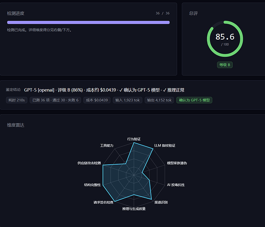Screen dimensions: 265x227
Task: Click the 鉴定结论 label
Action: tap(13, 90)
